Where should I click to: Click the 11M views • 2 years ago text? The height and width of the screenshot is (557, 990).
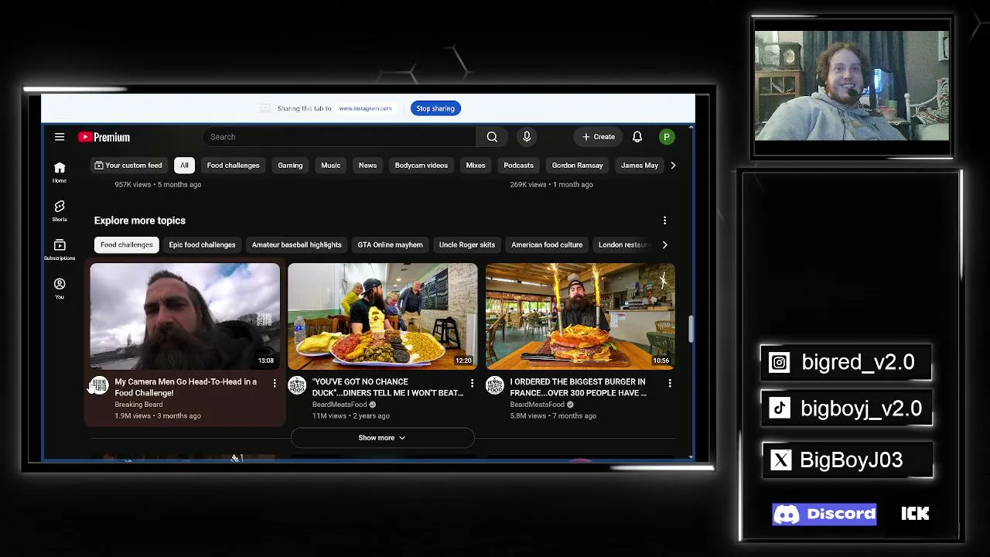coord(351,416)
